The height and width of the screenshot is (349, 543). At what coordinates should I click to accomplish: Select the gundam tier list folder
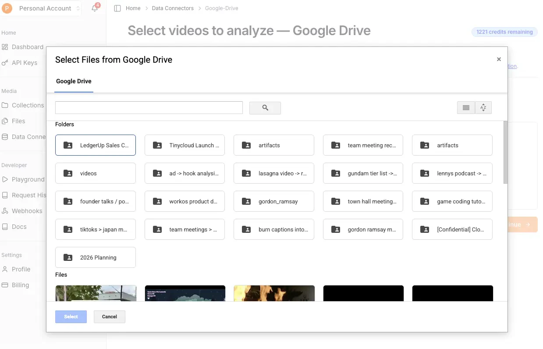363,173
